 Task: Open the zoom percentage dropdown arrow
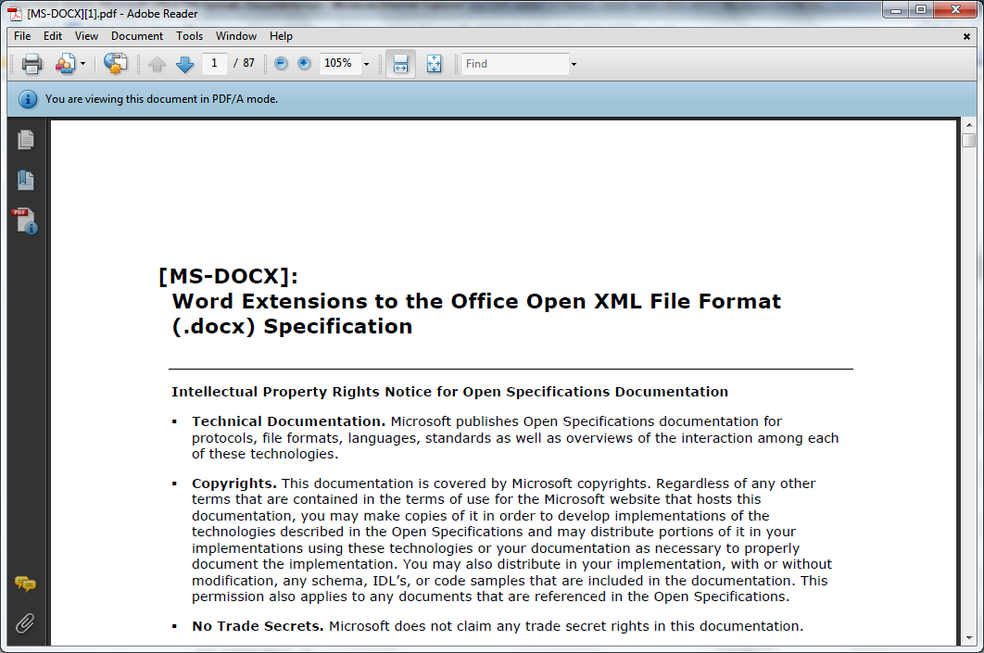point(367,64)
